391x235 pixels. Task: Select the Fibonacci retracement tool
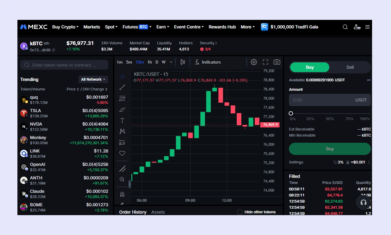(x=122, y=98)
